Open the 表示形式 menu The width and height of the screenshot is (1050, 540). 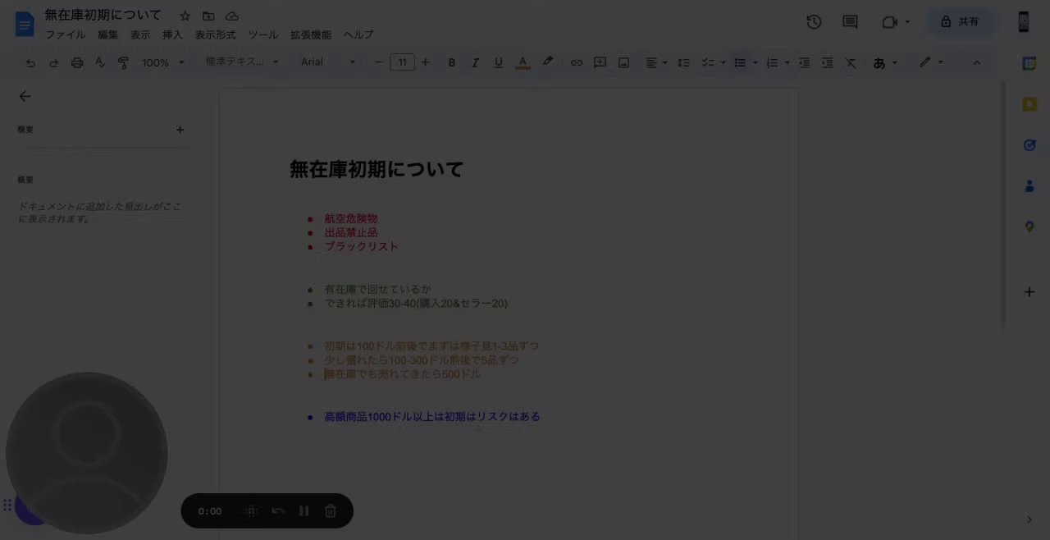pyautogui.click(x=215, y=35)
